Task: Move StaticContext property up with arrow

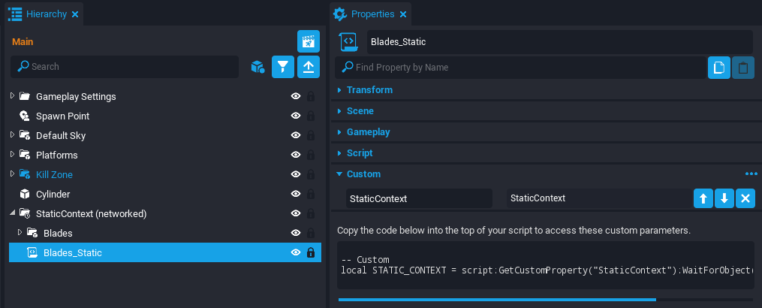Action: pyautogui.click(x=703, y=198)
